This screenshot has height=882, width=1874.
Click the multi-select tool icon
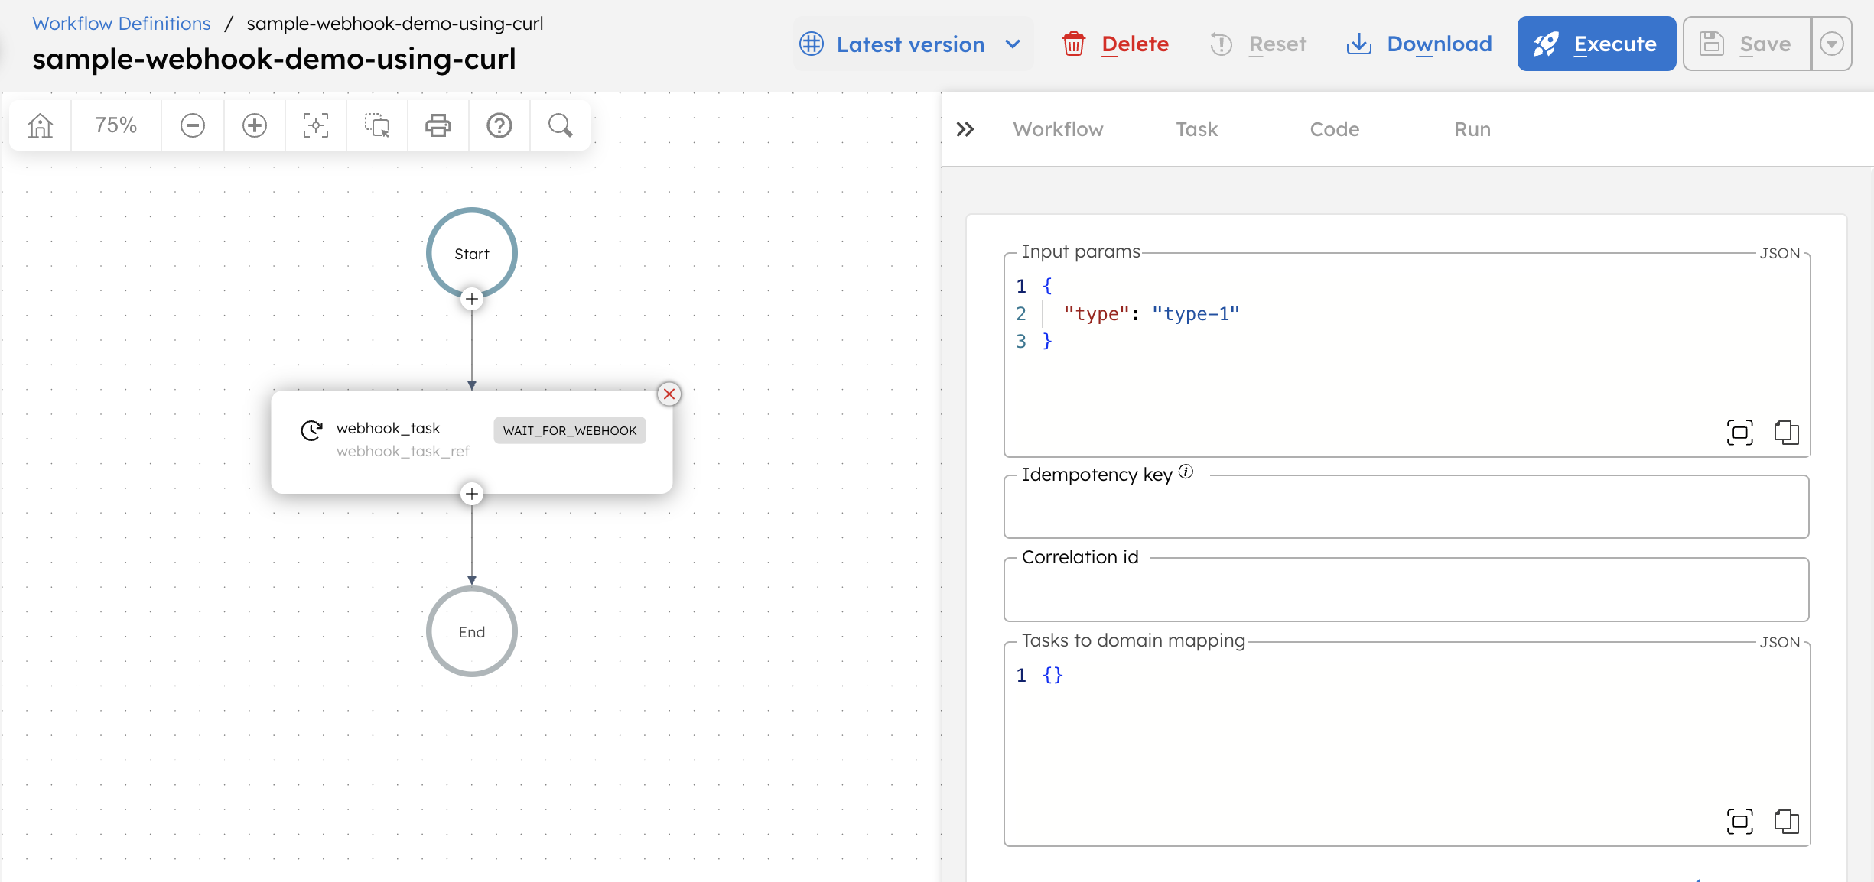pyautogui.click(x=377, y=125)
